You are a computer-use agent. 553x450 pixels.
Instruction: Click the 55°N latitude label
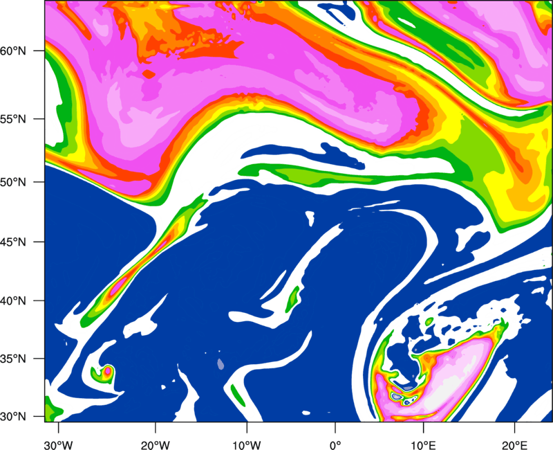click(13, 119)
